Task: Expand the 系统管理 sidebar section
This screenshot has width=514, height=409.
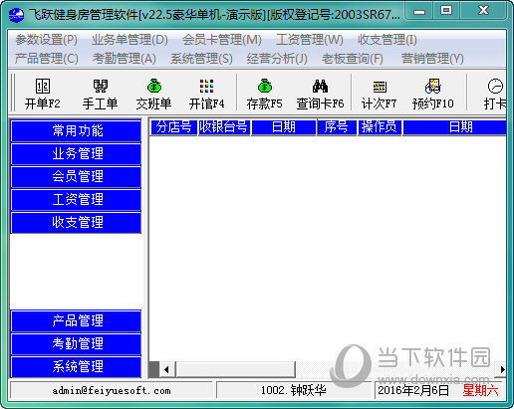Action: point(77,366)
